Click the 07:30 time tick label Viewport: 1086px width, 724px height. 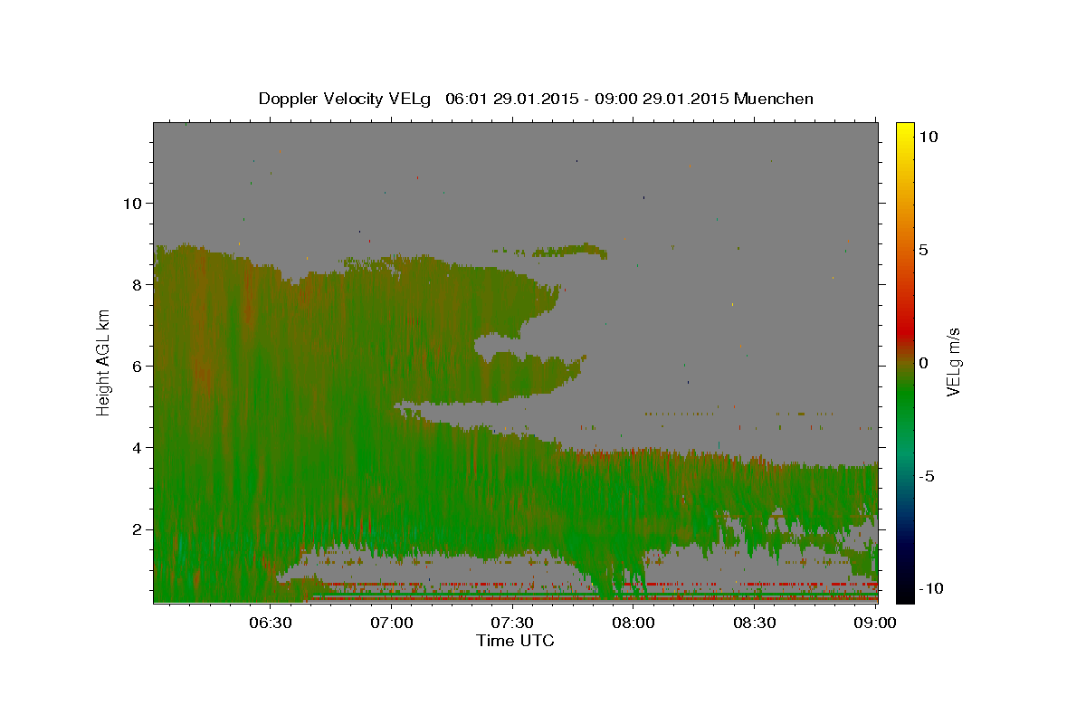[x=512, y=623]
